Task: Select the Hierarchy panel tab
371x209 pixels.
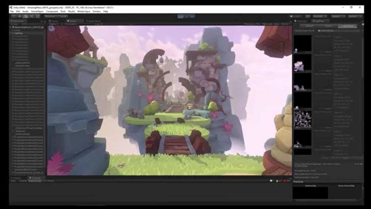Action: pos(18,21)
